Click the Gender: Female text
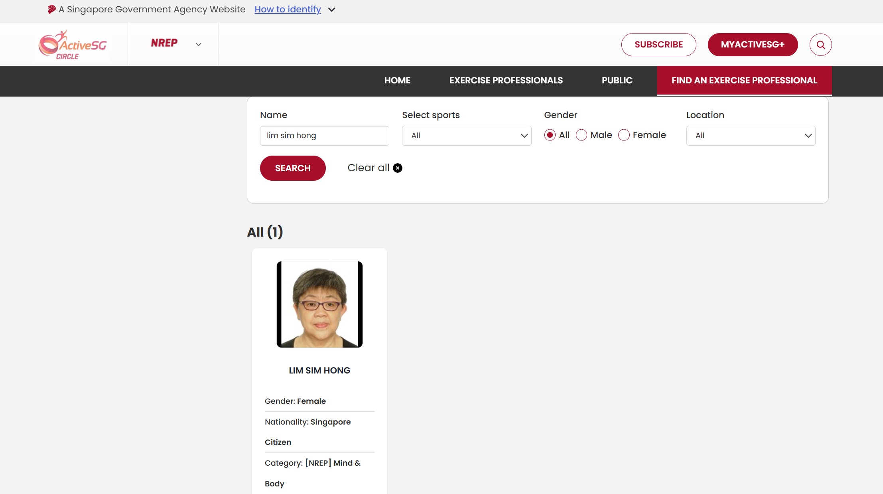Viewport: 883px width, 494px height. [x=295, y=401]
